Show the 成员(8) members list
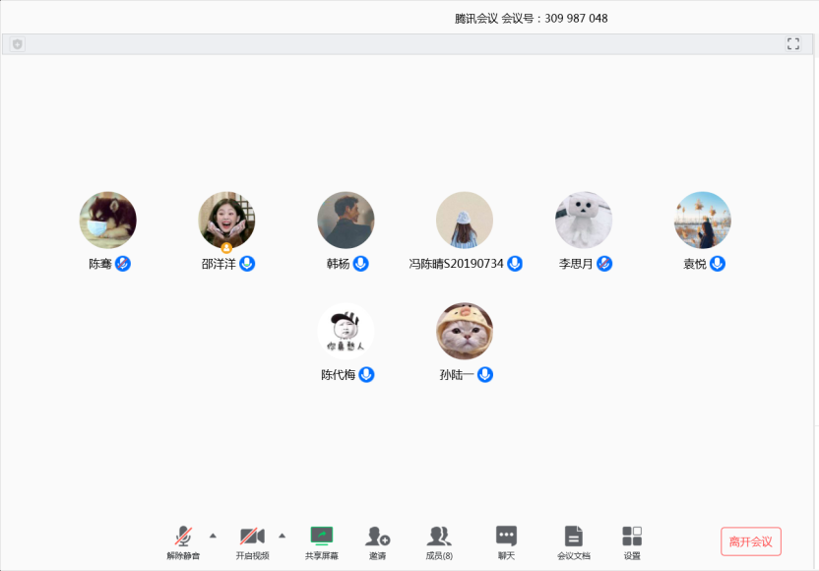This screenshot has width=819, height=571. pos(439,540)
